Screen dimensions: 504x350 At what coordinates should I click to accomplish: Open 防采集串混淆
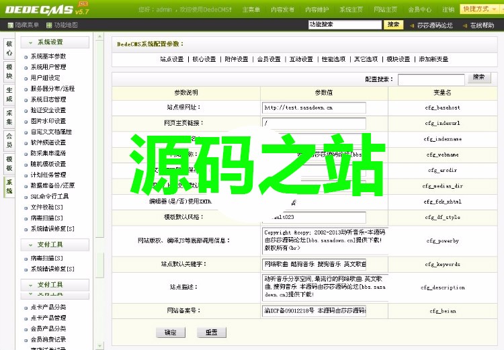[48, 153]
